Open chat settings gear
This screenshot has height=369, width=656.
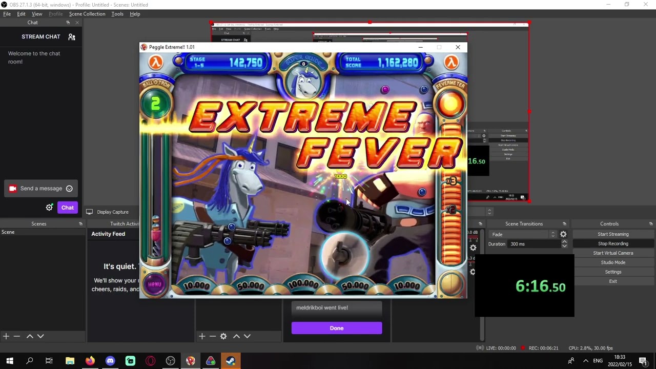click(x=49, y=208)
